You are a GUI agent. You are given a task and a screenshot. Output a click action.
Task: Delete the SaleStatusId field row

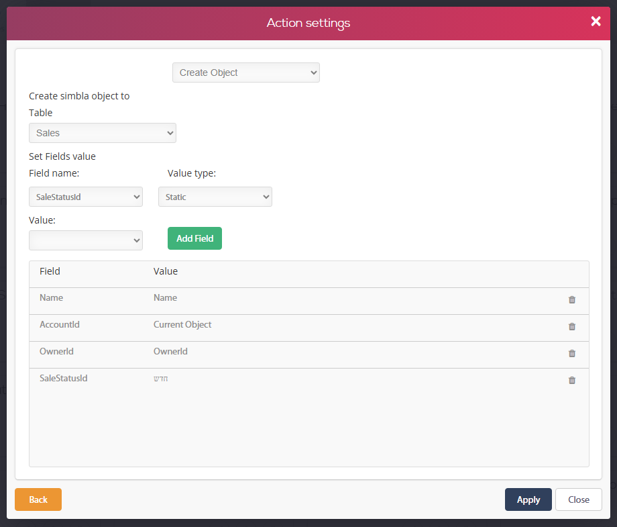tap(572, 380)
